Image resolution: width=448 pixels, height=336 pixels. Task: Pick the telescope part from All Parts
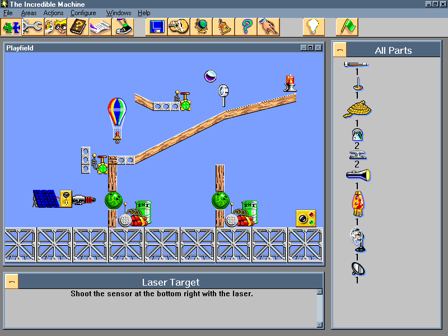pos(356,64)
